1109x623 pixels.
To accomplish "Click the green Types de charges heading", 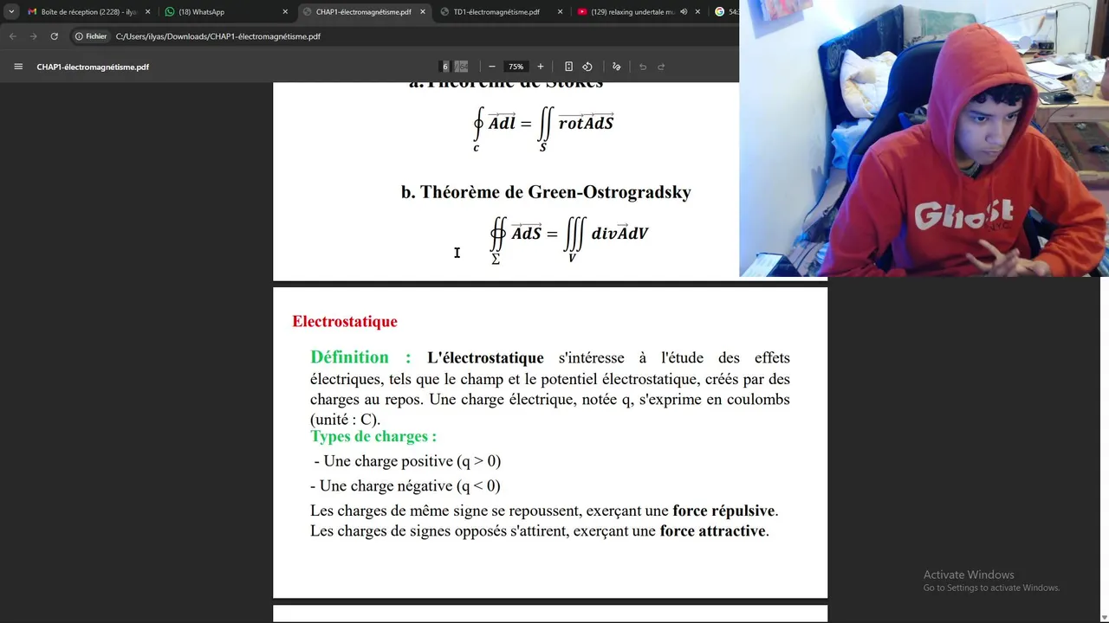I will pos(373,436).
